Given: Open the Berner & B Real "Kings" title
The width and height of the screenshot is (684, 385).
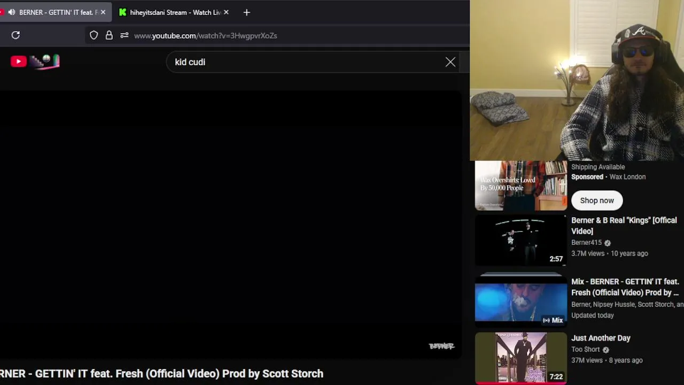Looking at the screenshot, I should 624,226.
